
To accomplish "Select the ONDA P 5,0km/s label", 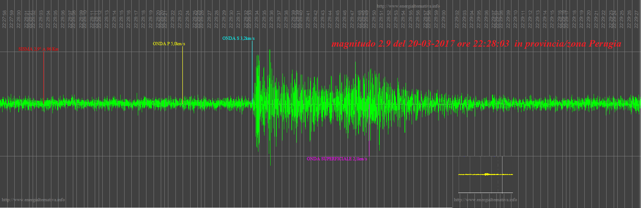I will pyautogui.click(x=169, y=44).
